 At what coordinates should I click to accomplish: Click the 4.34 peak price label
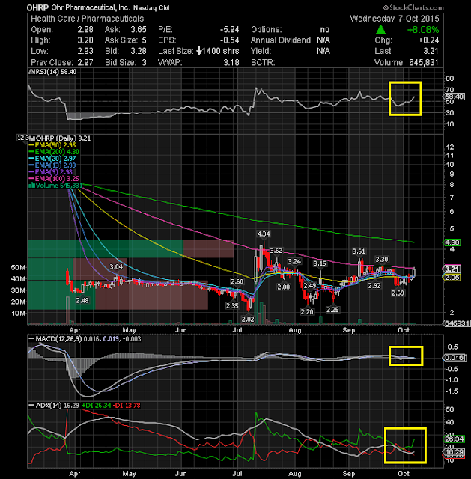pyautogui.click(x=264, y=234)
